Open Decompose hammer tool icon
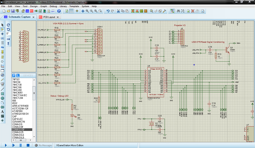Screen dimensions: 255x148 click(164, 11)
